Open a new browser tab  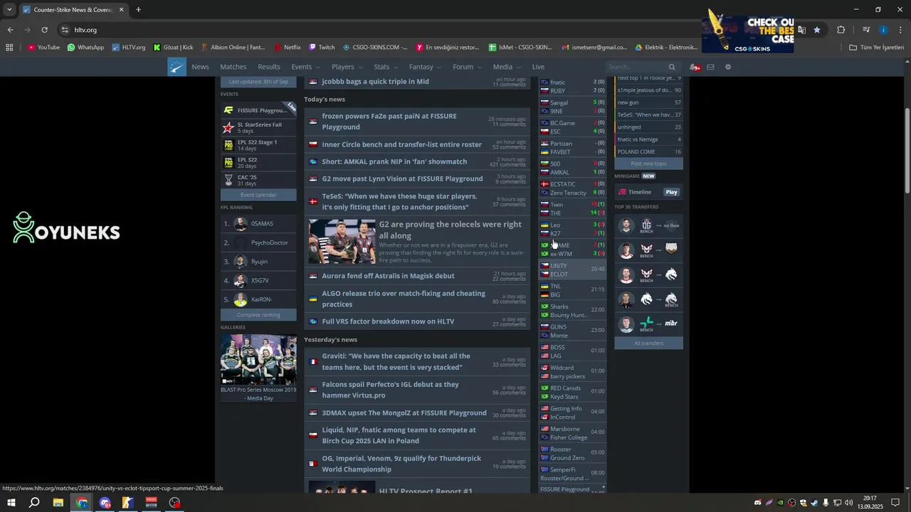[x=138, y=10]
